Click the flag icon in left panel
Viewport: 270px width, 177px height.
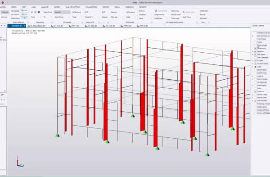[3, 95]
